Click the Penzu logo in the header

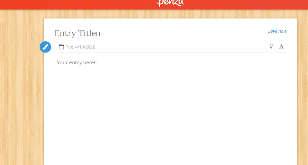coord(171,3)
